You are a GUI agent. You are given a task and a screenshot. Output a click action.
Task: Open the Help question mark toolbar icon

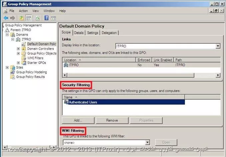pyautogui.click(x=47, y=18)
